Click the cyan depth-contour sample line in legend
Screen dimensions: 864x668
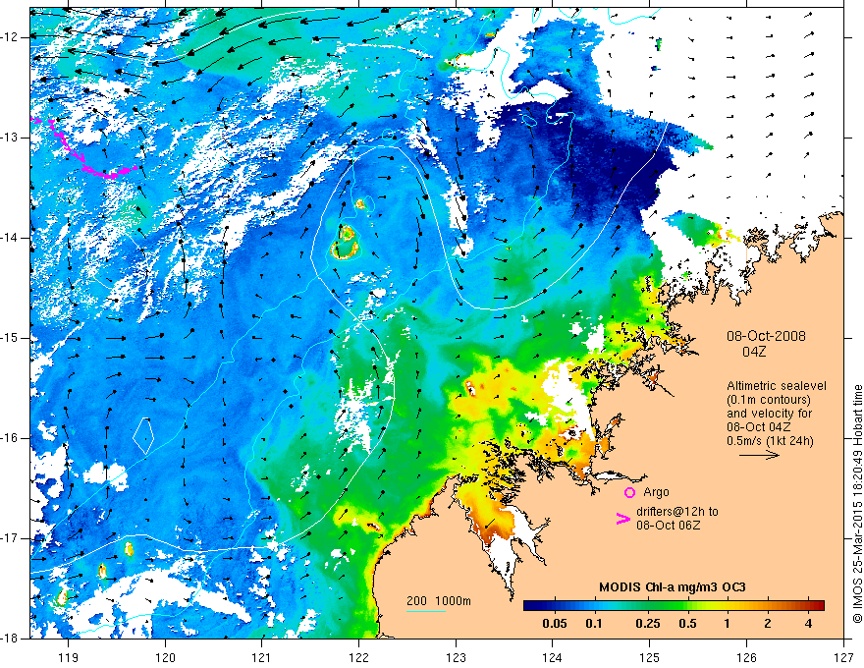tap(426, 611)
